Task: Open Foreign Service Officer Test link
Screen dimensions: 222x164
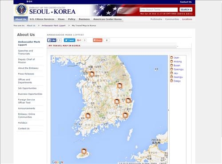Action: tap(26, 101)
